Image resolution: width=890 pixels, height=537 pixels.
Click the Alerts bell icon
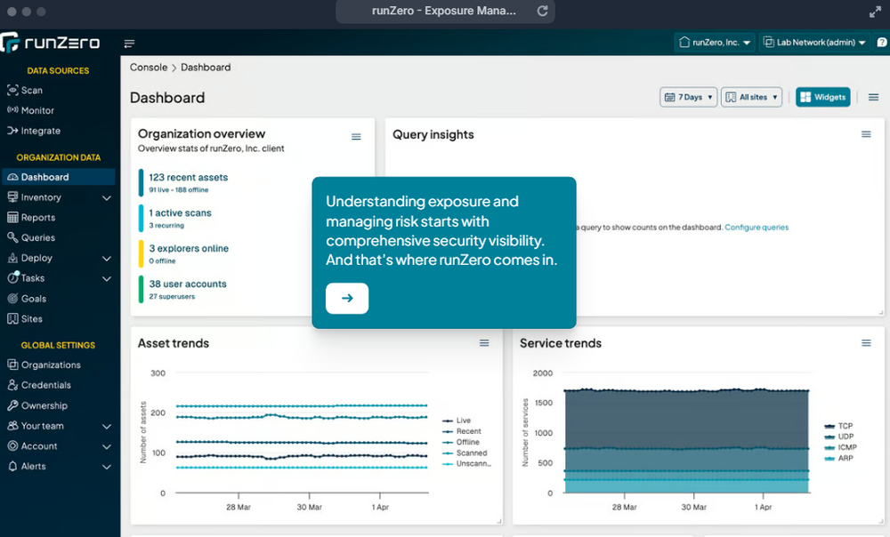[x=12, y=466]
